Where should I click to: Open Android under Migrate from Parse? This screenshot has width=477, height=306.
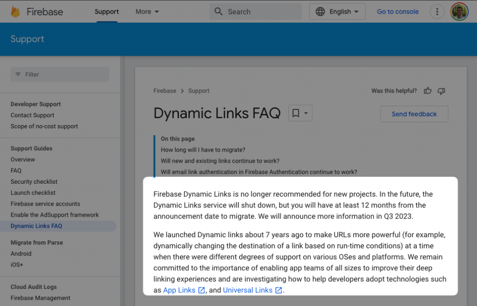coord(21,253)
